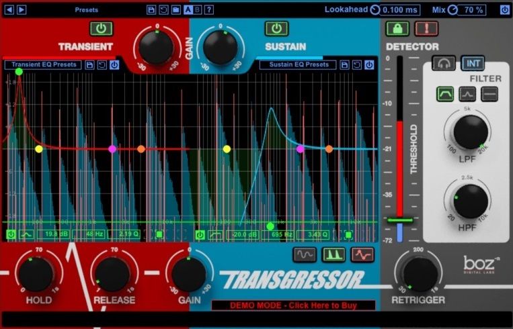The width and height of the screenshot is (513, 329).
Task: Click the Retrigger knob
Action: point(420,274)
